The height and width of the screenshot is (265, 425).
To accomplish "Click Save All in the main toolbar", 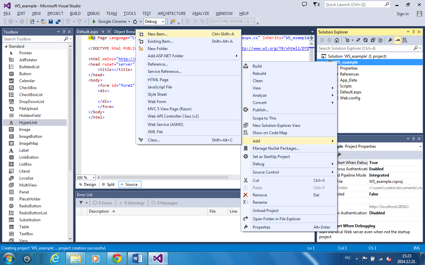I will pyautogui.click(x=58, y=22).
